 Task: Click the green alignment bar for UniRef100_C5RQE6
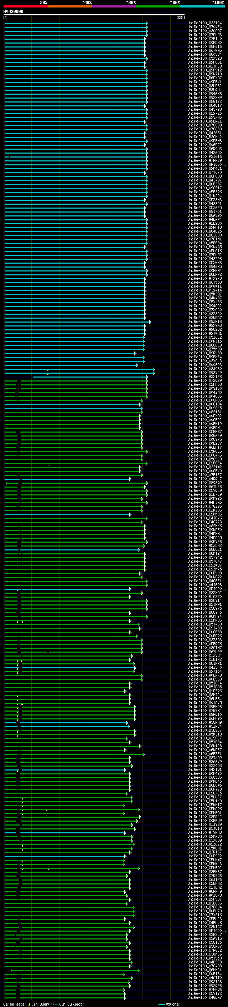(76, 451)
